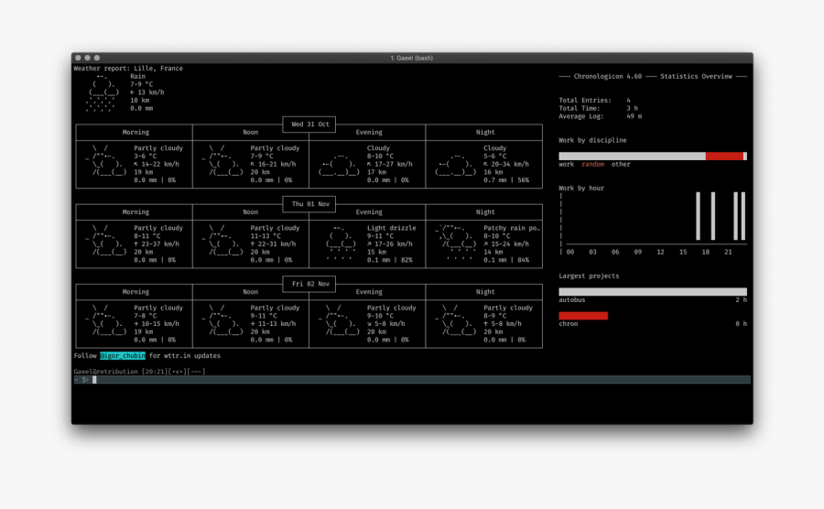Click the red random legend label
The height and width of the screenshot is (509, 824).
coord(592,165)
